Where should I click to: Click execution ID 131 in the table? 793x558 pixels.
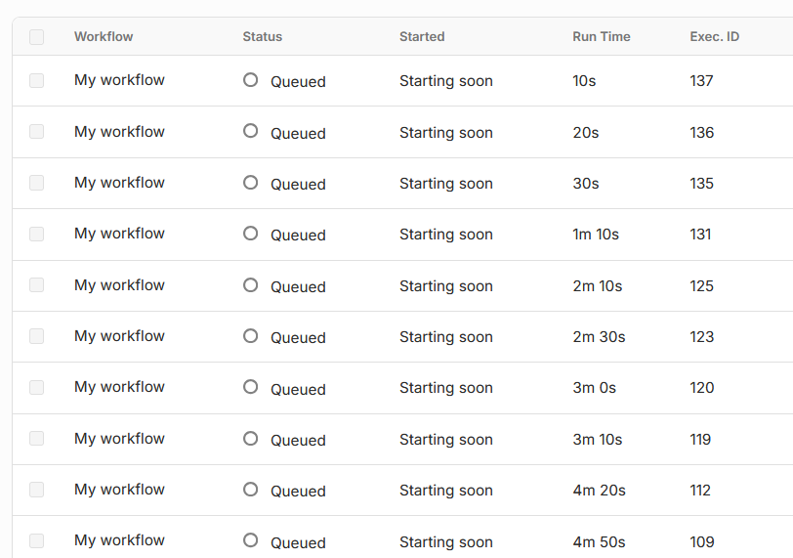click(x=700, y=235)
